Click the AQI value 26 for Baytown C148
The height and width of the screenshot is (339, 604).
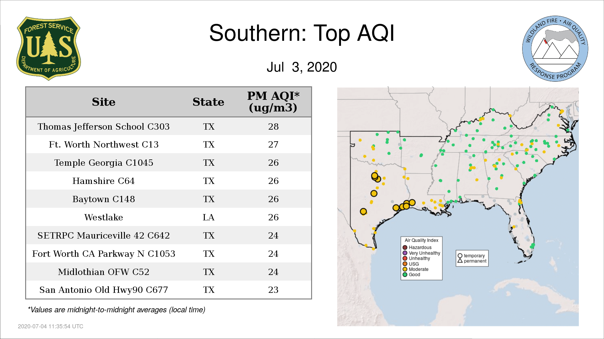(x=273, y=199)
